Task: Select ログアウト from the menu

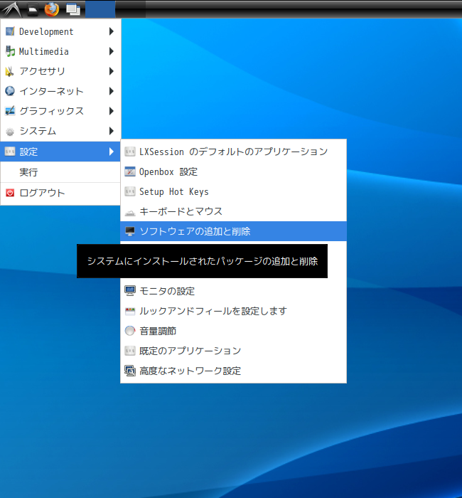Action: (60, 193)
